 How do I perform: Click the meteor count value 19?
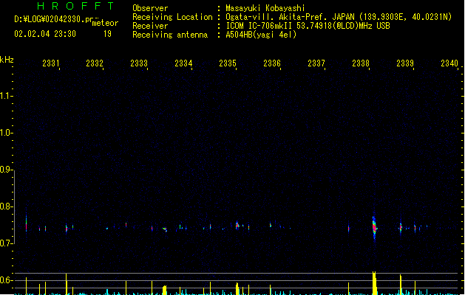[107, 34]
